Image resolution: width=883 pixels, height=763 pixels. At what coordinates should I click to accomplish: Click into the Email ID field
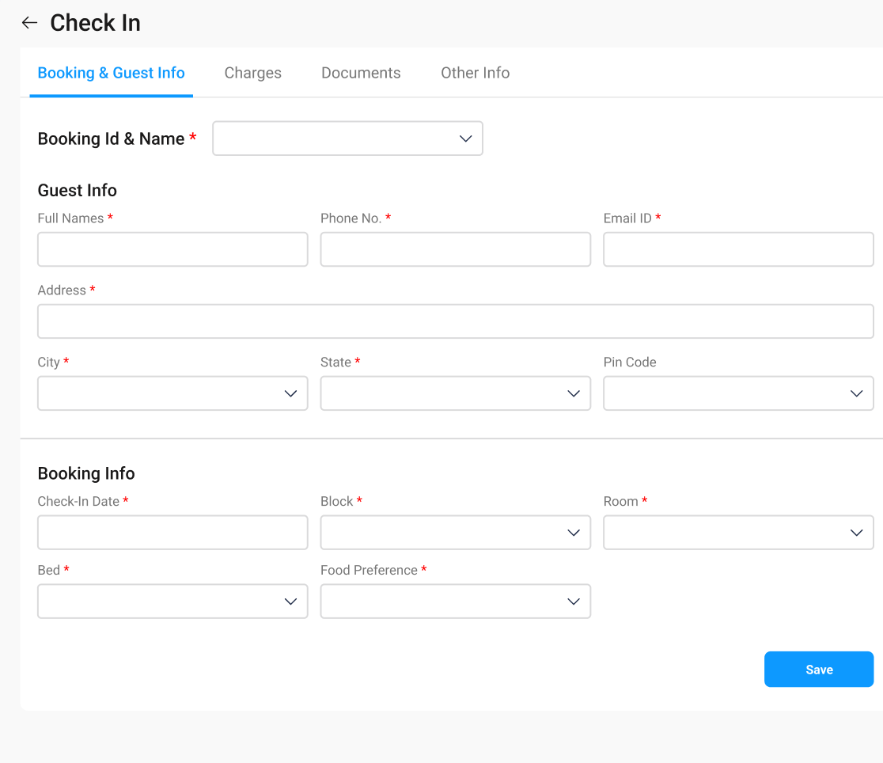click(x=738, y=249)
